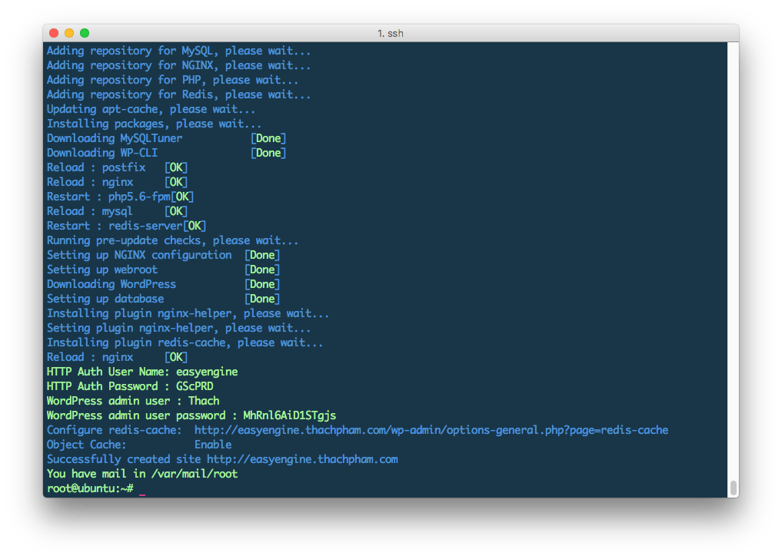This screenshot has height=559, width=782.
Task: Maximize the terminal with the green button
Action: [x=85, y=33]
